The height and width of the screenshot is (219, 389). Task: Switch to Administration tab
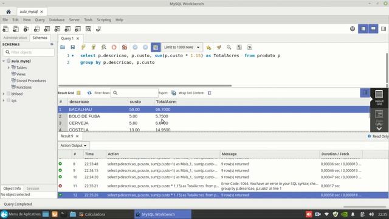[15, 38]
